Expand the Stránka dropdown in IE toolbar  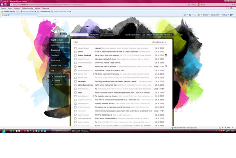point(206,15)
